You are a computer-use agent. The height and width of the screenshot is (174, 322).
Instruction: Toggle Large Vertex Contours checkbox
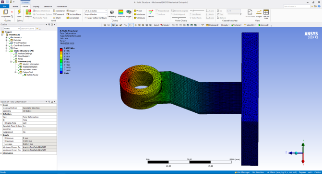(x=85, y=18)
